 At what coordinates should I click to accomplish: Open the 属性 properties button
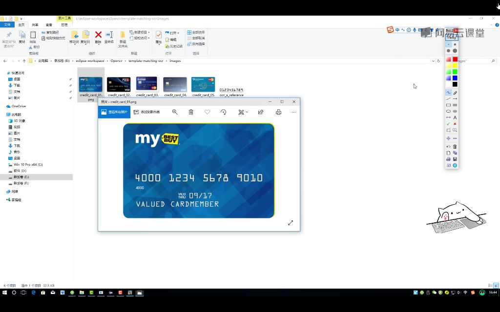[x=159, y=37]
